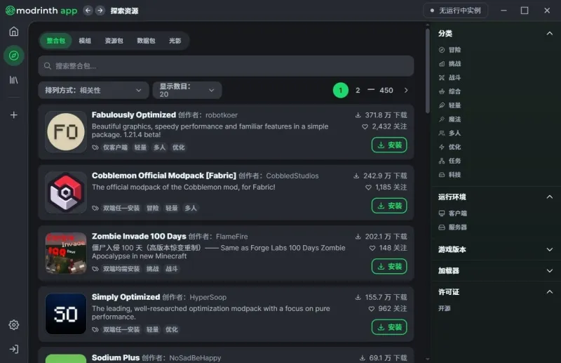Viewport: 561px width, 363px height.
Task: Expand the 加载器 section
Action: pyautogui.click(x=550, y=270)
